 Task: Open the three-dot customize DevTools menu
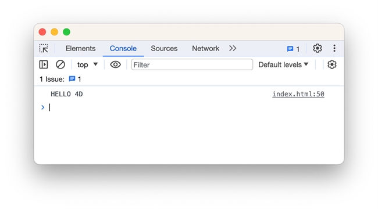[334, 48]
